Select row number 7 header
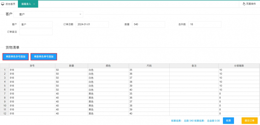This screenshot has height=125, width=260. point(5,94)
